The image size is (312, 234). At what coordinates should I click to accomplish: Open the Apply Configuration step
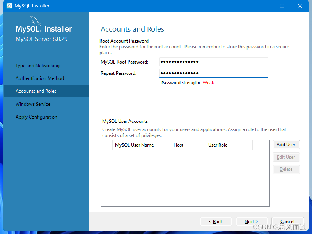tap(36, 117)
